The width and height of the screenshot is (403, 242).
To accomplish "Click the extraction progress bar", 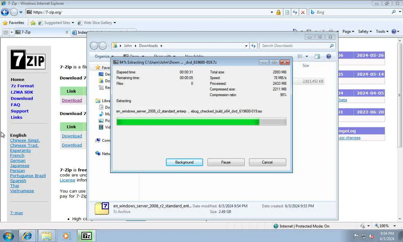I will click(201, 122).
